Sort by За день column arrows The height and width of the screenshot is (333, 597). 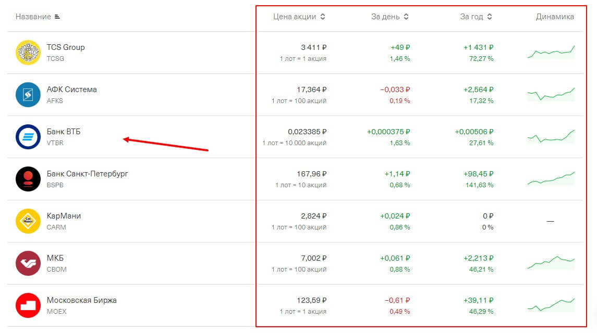(406, 17)
